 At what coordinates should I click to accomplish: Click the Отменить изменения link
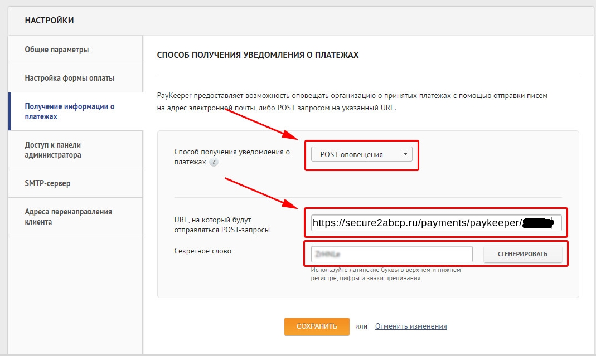point(411,326)
